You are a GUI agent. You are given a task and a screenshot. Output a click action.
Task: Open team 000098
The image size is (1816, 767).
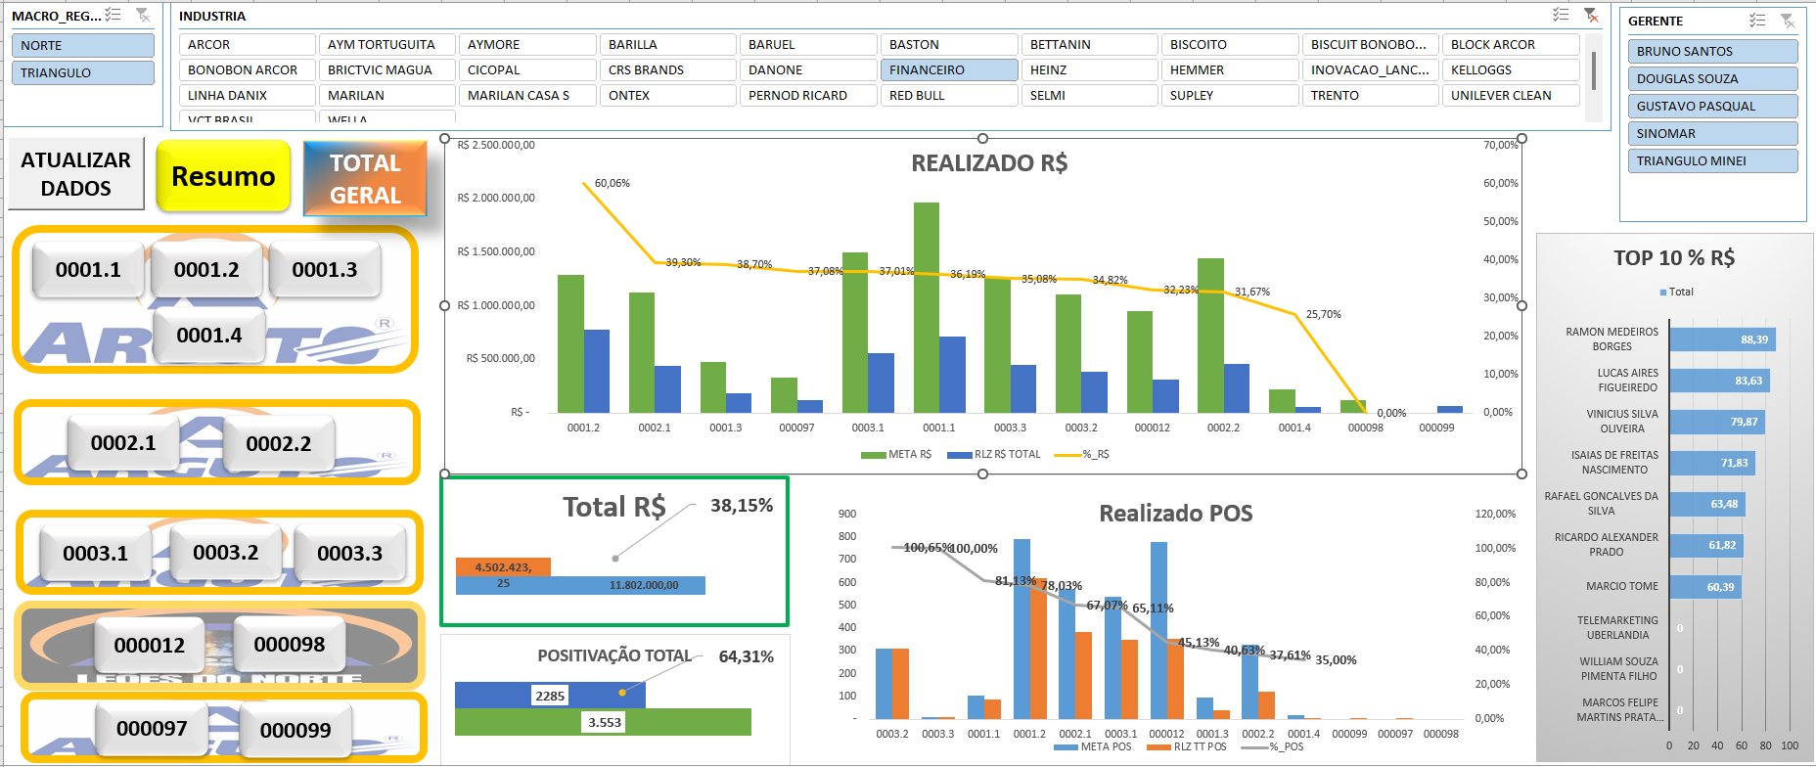[x=290, y=645]
